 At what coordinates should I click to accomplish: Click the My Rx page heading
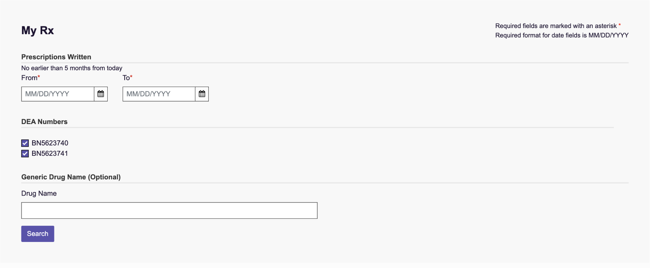(x=37, y=31)
